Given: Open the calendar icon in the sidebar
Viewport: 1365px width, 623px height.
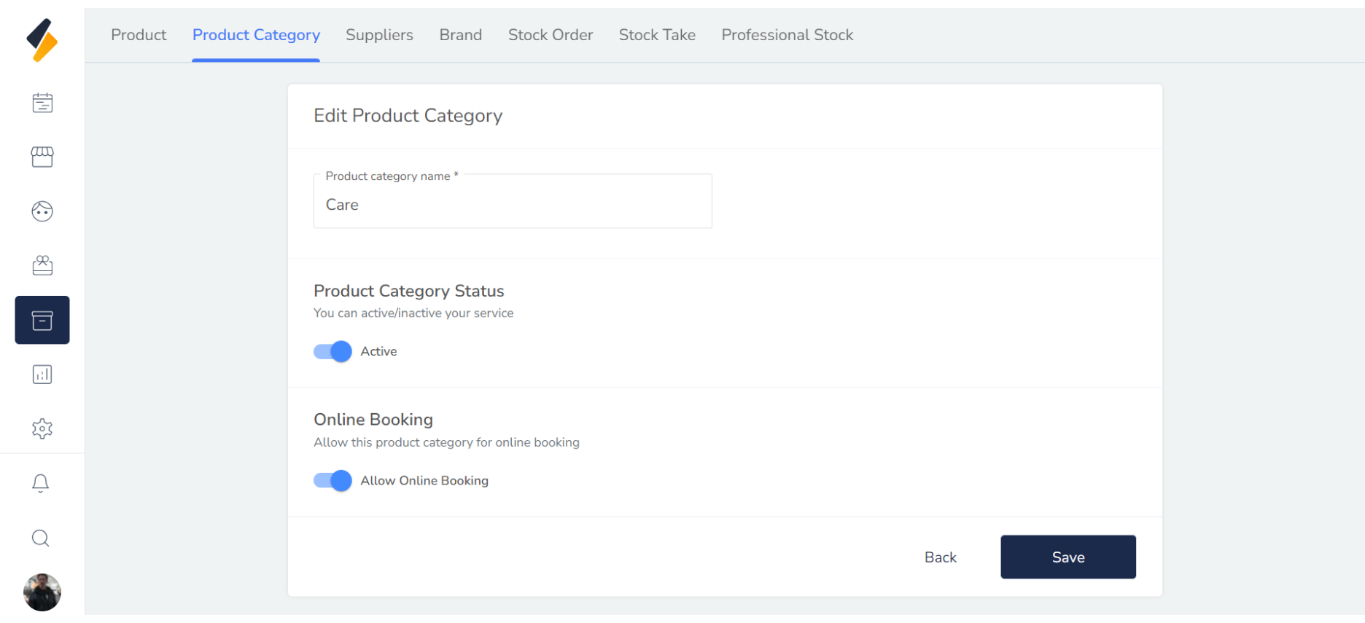Looking at the screenshot, I should click(x=42, y=103).
